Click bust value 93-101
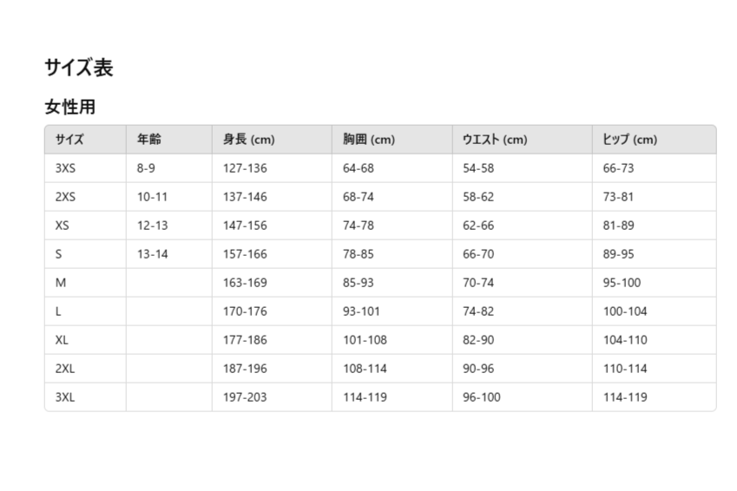Viewport: 737px width, 491px height. [x=361, y=311]
